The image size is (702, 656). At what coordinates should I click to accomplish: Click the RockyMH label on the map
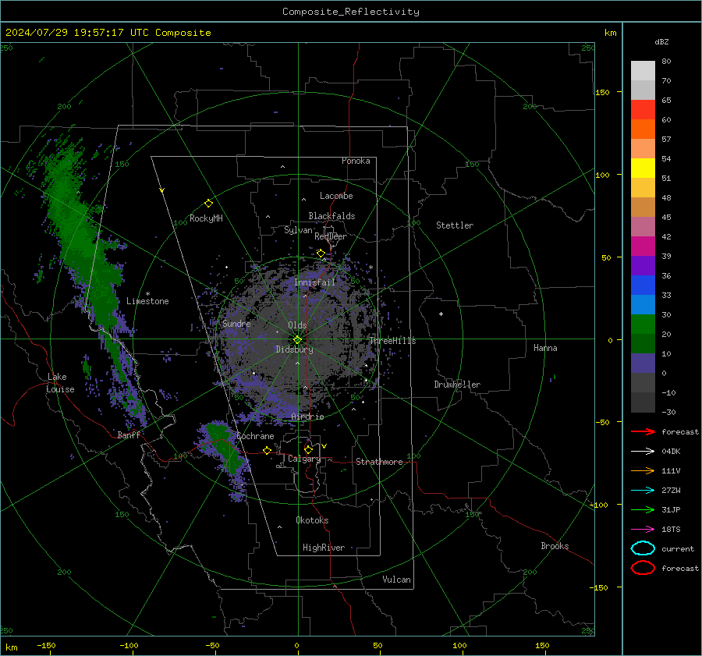(206, 218)
